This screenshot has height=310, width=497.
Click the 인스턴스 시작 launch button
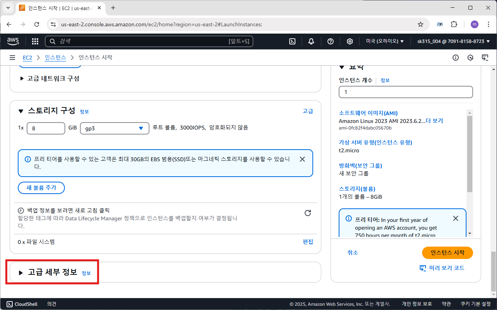[x=448, y=253]
